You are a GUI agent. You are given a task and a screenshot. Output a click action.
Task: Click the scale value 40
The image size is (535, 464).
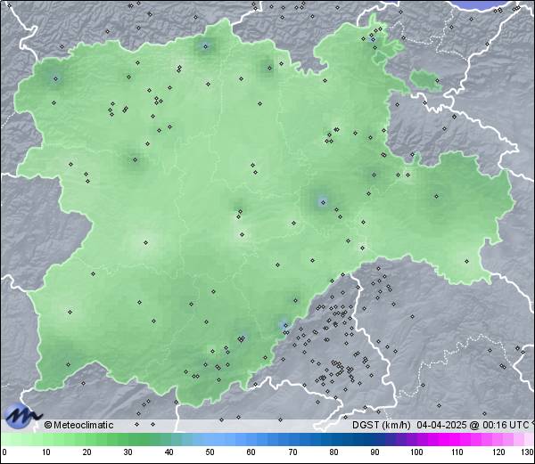pos(169,452)
